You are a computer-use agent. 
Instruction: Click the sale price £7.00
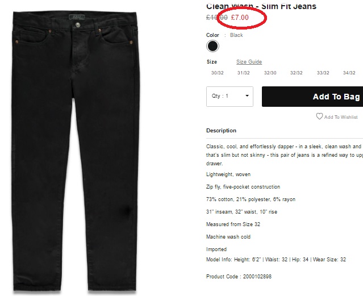click(x=240, y=18)
